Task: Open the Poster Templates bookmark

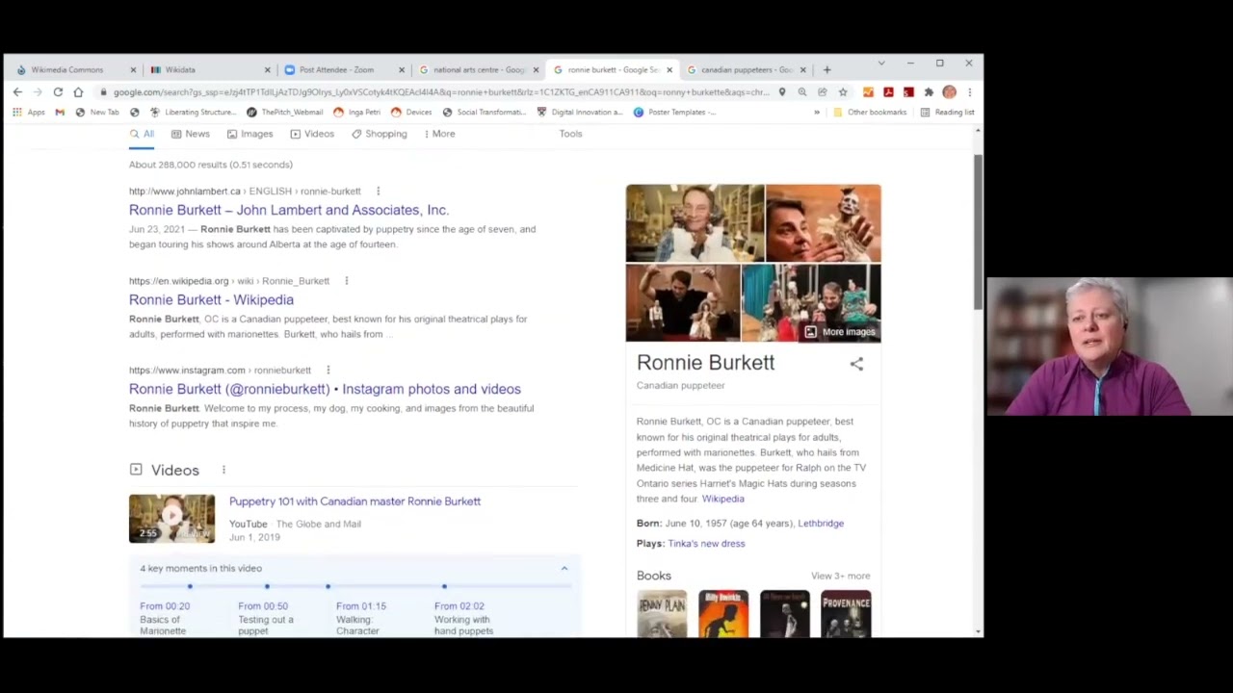Action: coord(674,113)
